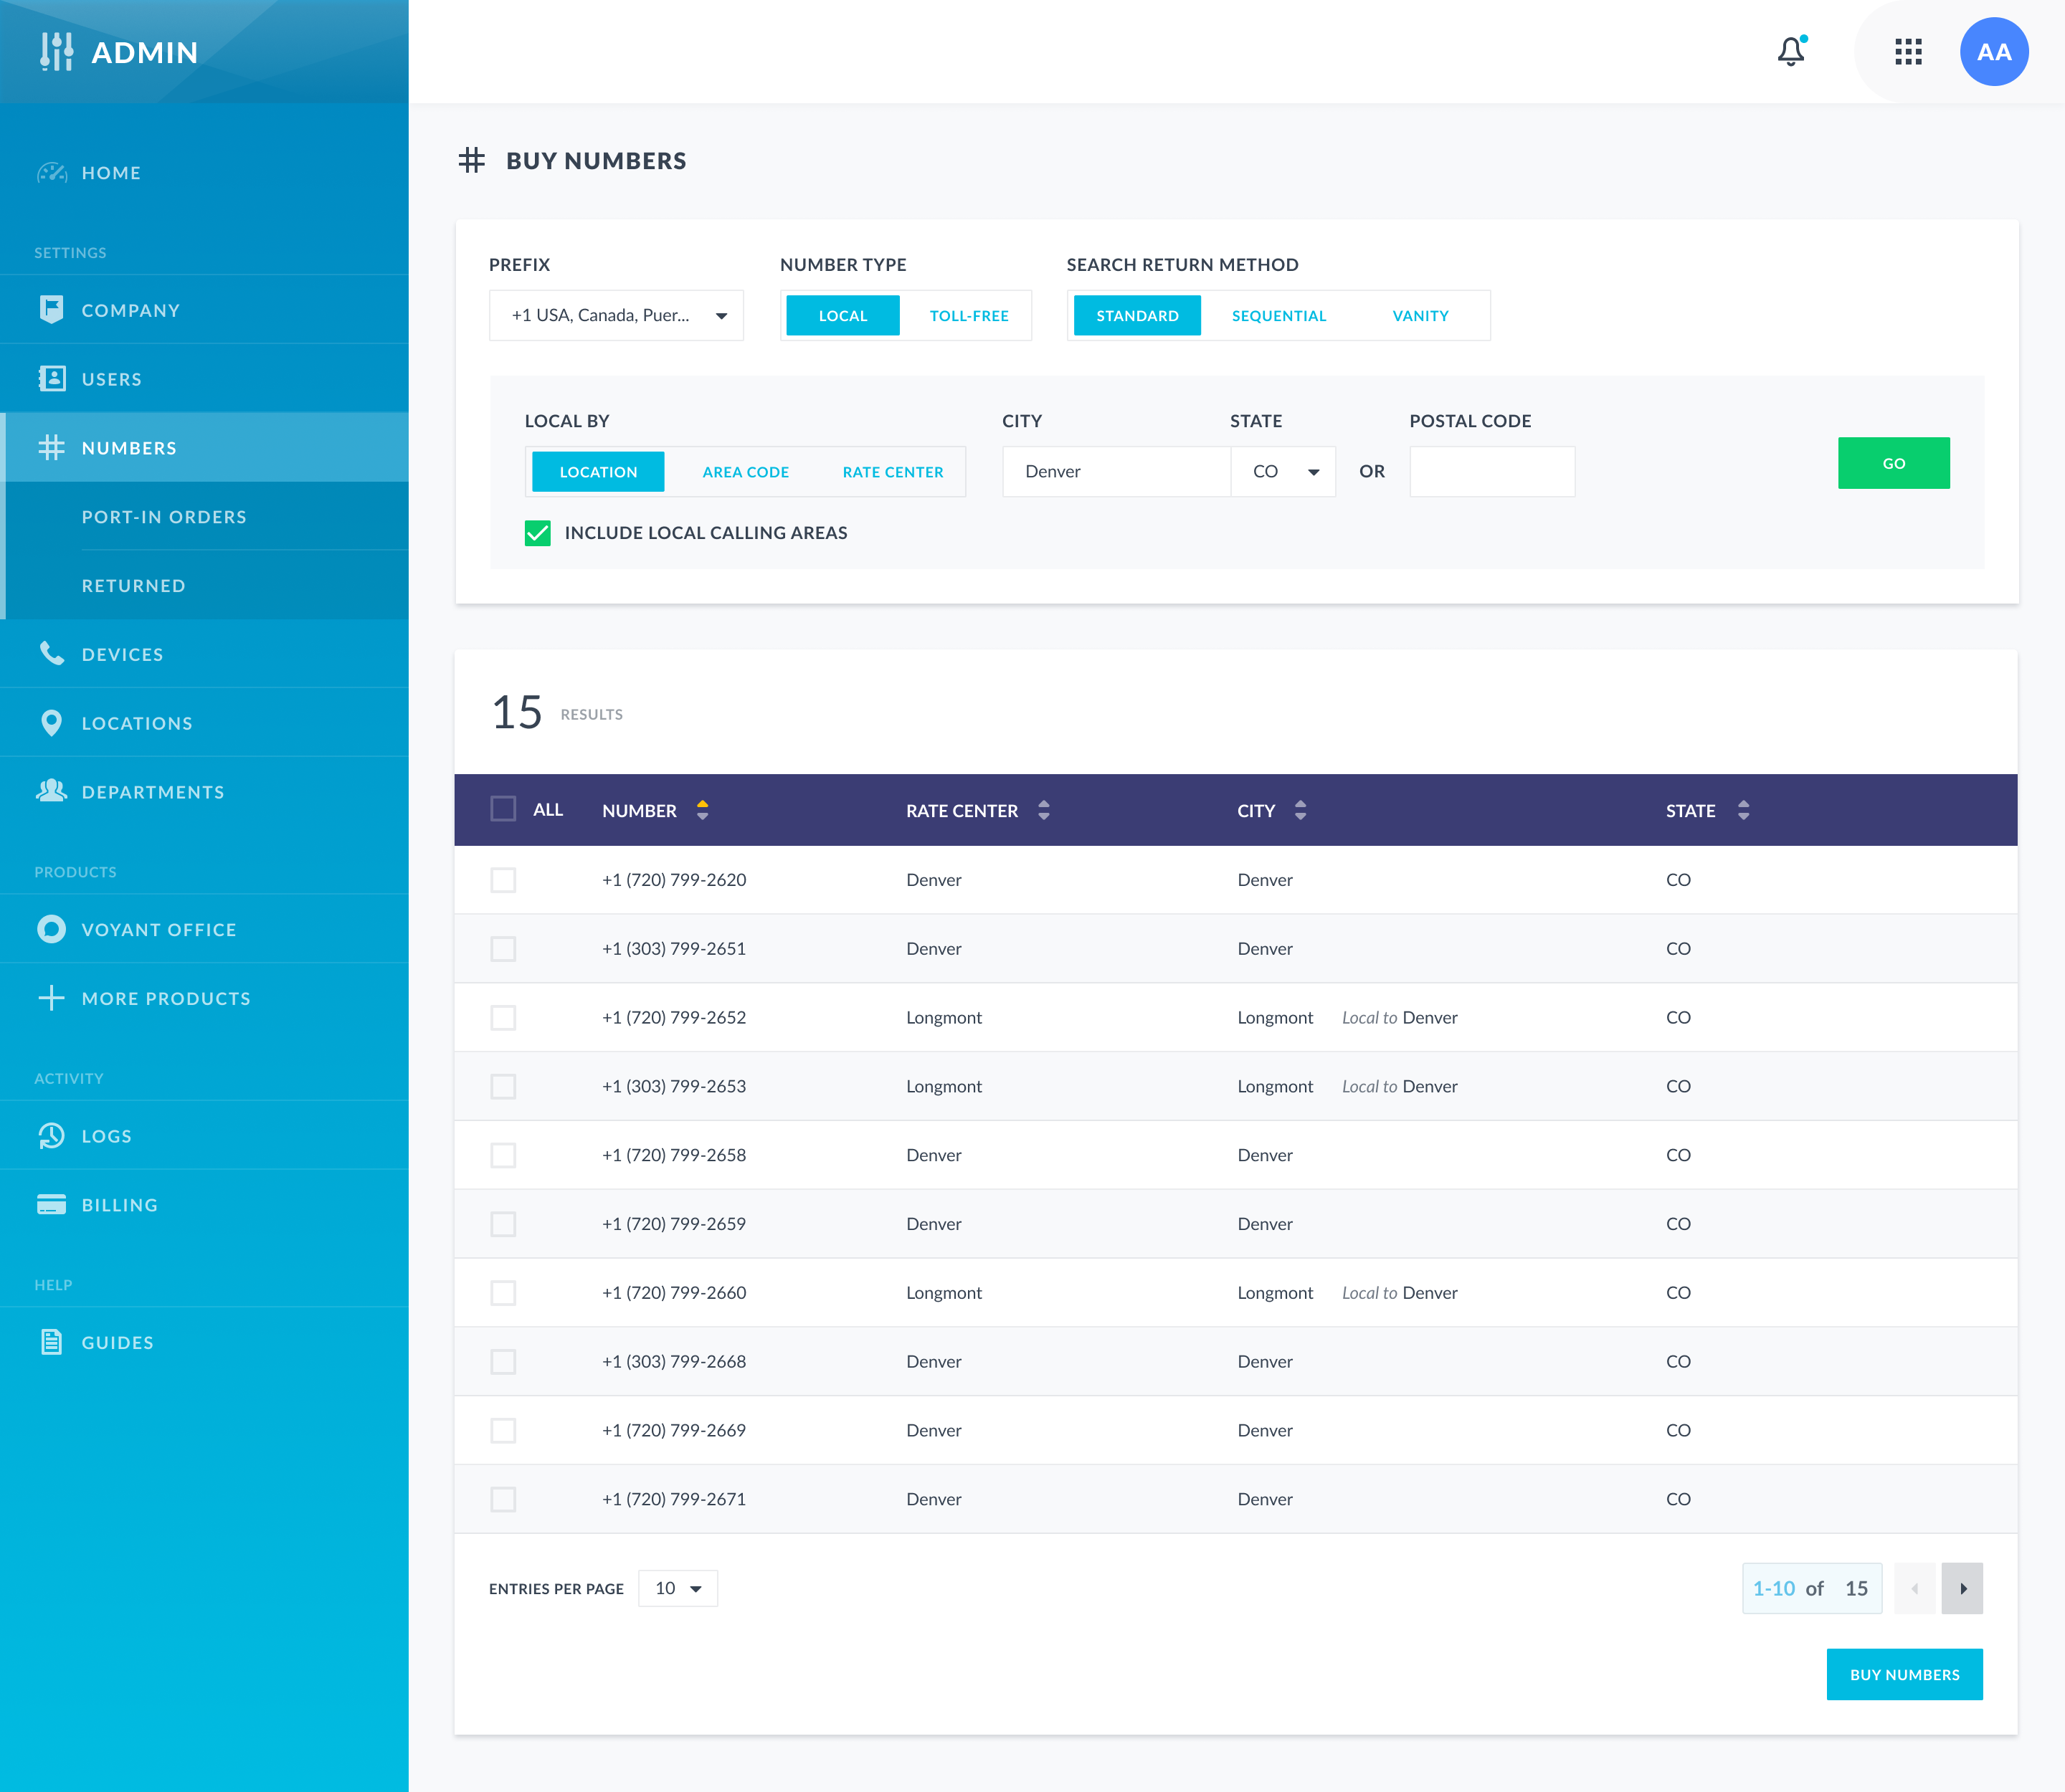This screenshot has width=2065, height=1792.
Task: Select checkbox for +1 (720) 799-2620
Action: click(503, 880)
